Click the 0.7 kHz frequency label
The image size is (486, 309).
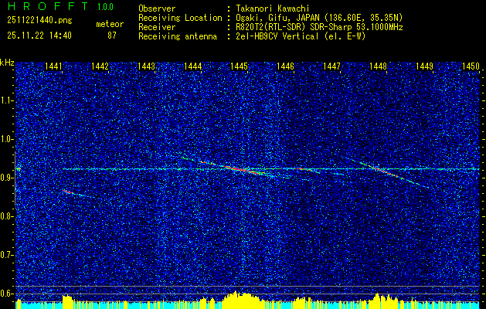[x=6, y=255]
